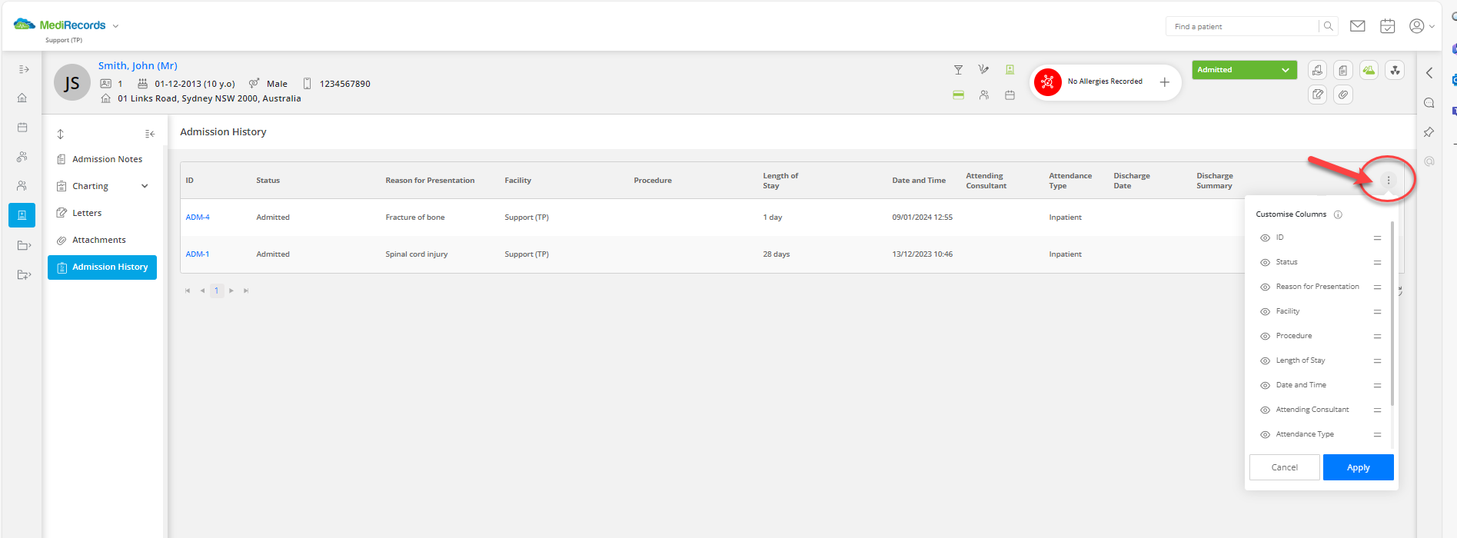Click the pin icon in right rail

tap(1429, 132)
